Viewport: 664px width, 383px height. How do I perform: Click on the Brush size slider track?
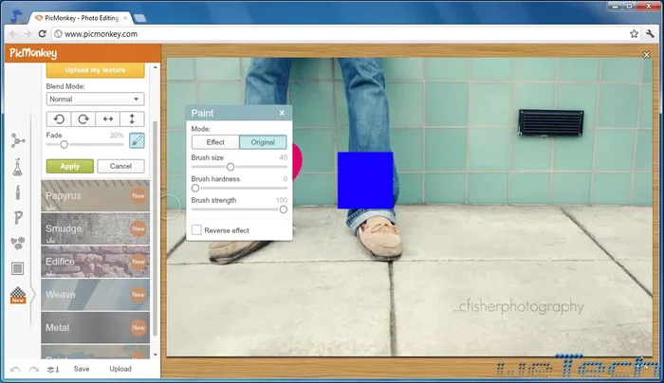click(x=239, y=166)
